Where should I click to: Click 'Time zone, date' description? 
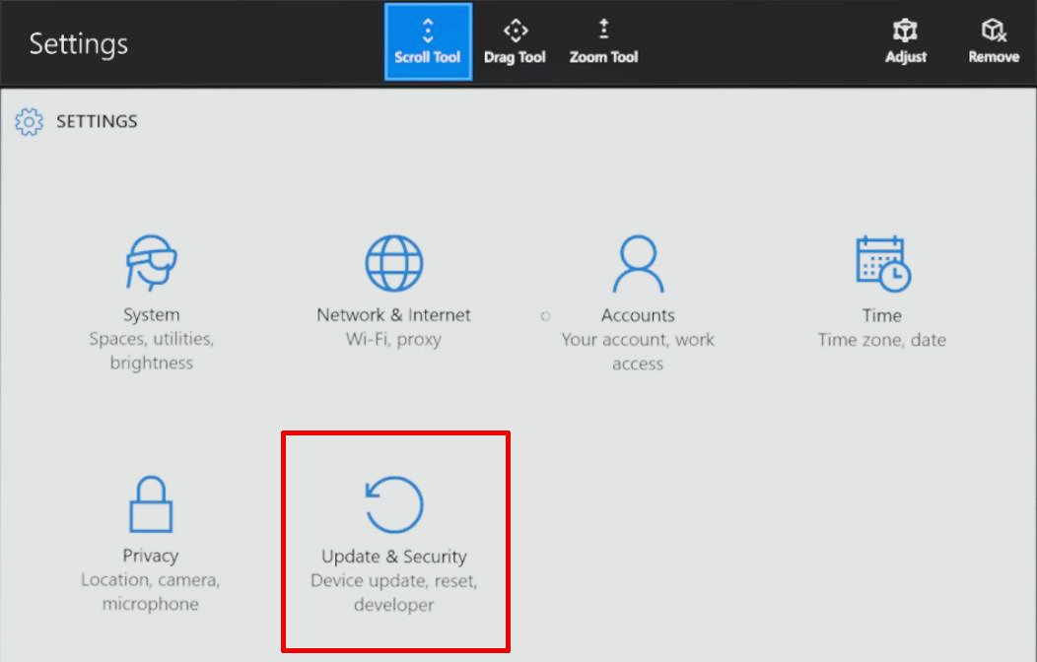[x=881, y=340]
